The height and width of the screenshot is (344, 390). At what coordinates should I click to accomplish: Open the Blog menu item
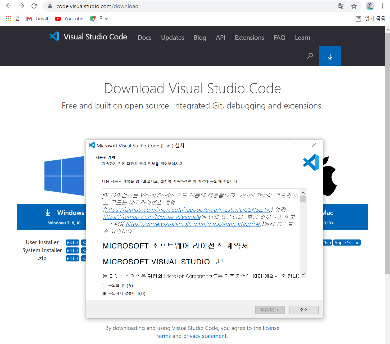point(200,38)
